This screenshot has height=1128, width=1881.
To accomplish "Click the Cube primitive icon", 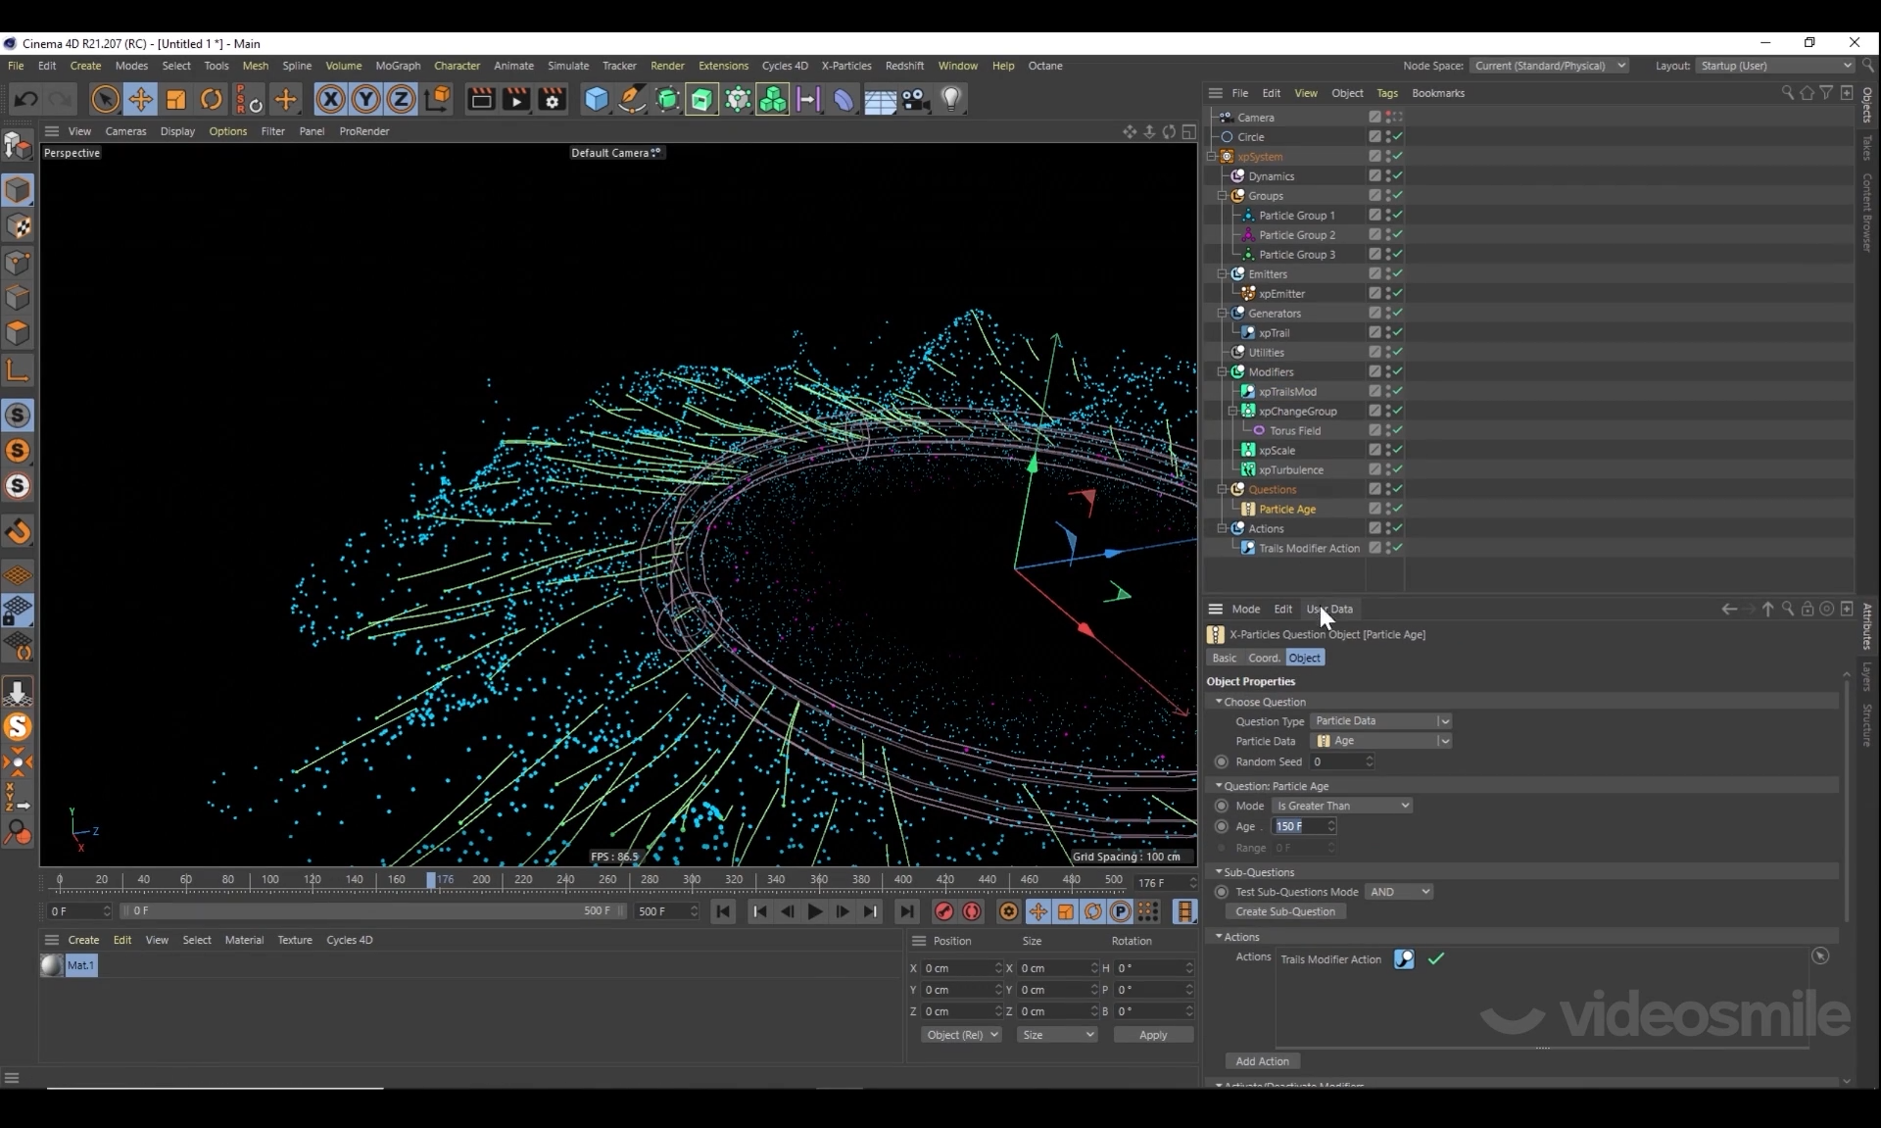I will [596, 99].
